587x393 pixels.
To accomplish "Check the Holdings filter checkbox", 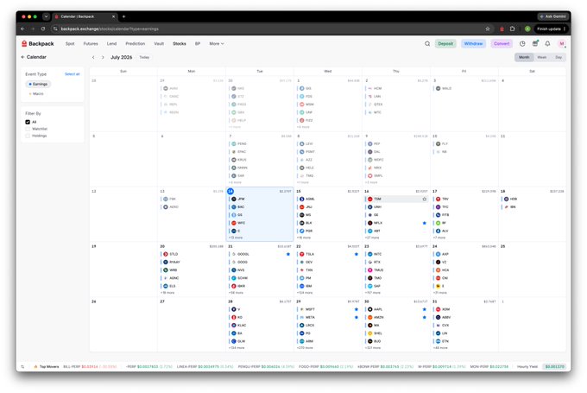I will pos(28,136).
